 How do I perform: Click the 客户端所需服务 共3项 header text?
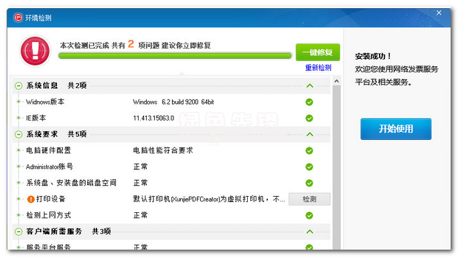pyautogui.click(x=69, y=232)
